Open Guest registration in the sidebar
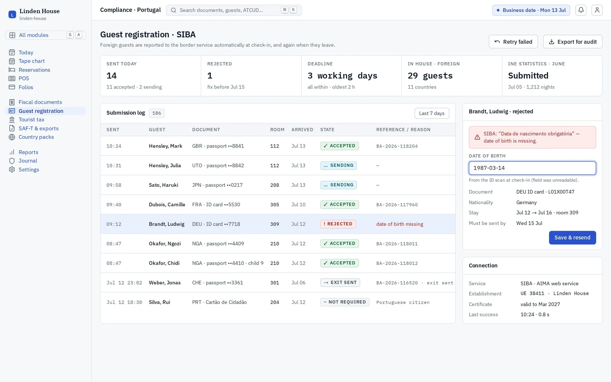 point(46,111)
